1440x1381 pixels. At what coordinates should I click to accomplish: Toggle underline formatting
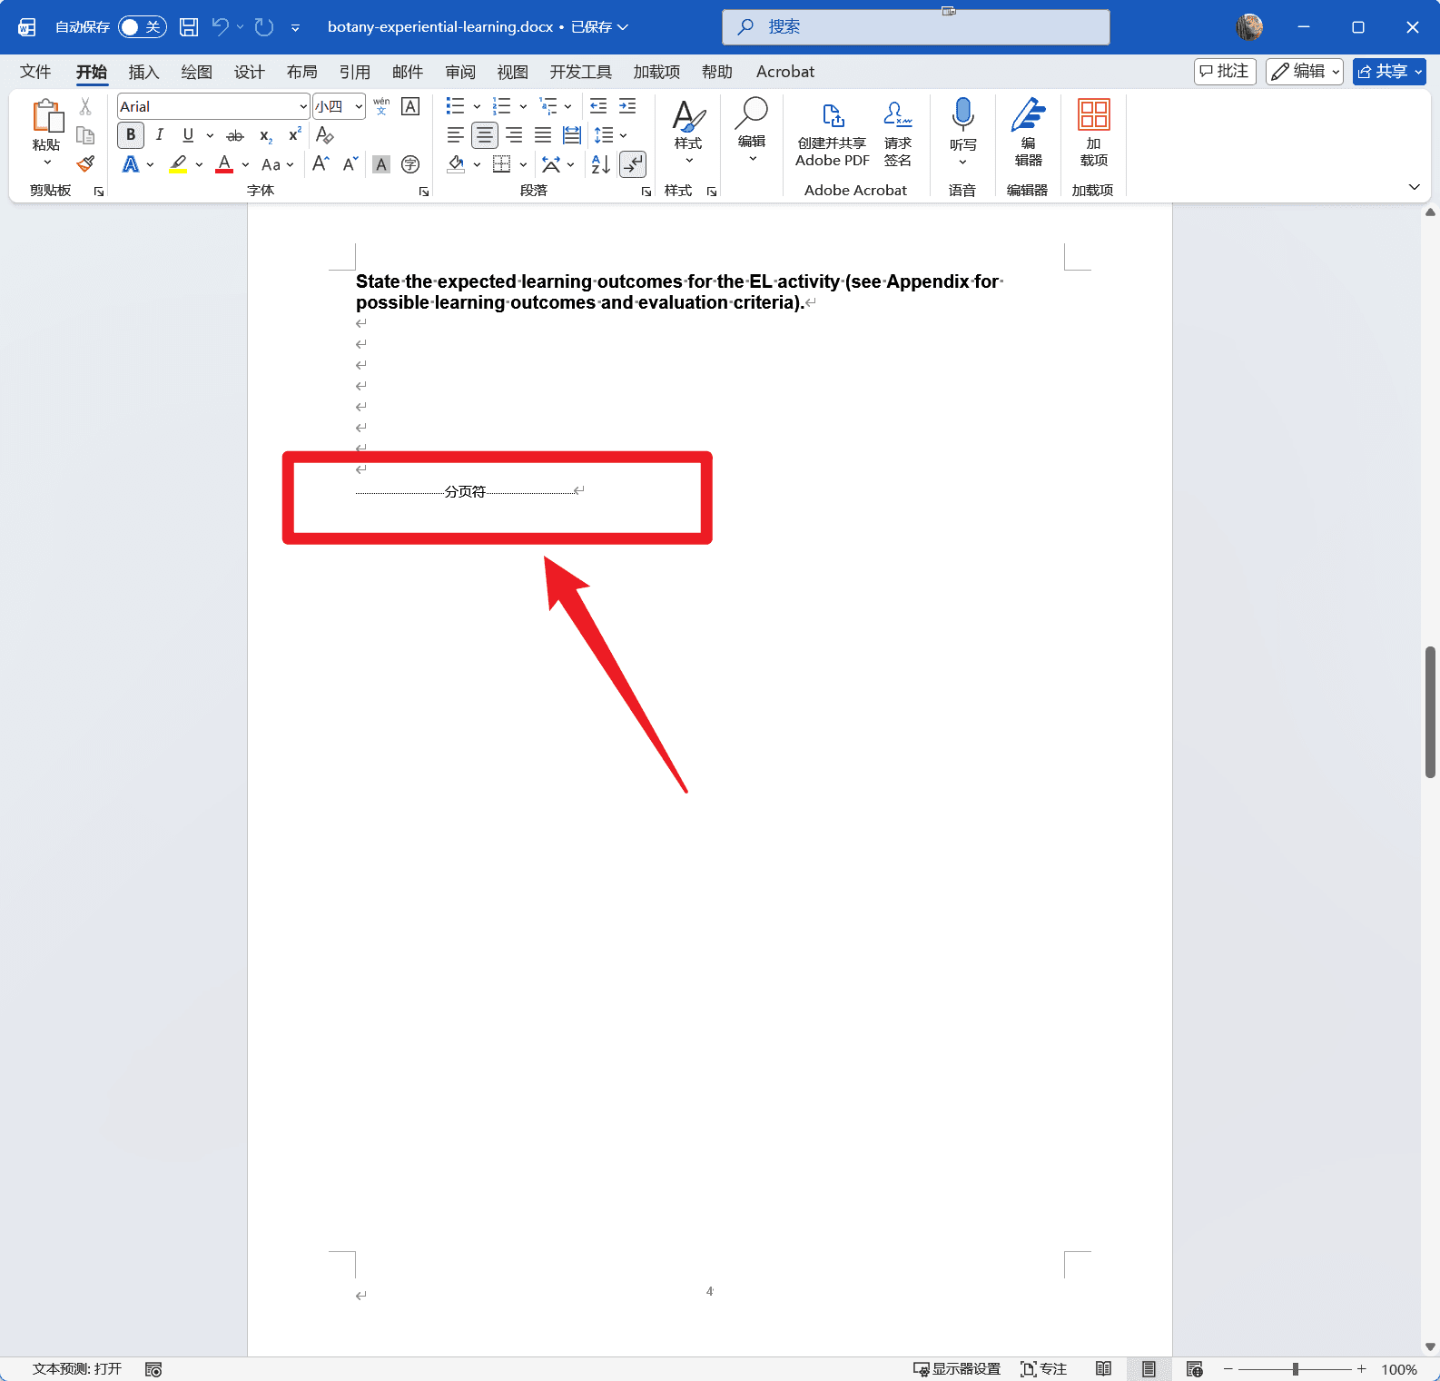click(x=188, y=135)
